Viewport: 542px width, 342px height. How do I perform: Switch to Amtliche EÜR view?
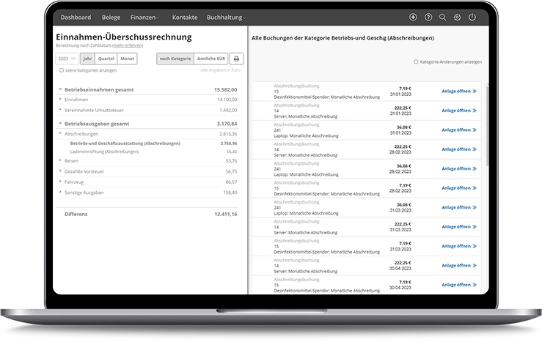pyautogui.click(x=210, y=59)
